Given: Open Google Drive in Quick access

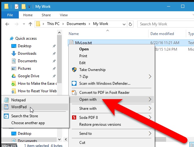Looking at the screenshot, I should tap(29, 76).
